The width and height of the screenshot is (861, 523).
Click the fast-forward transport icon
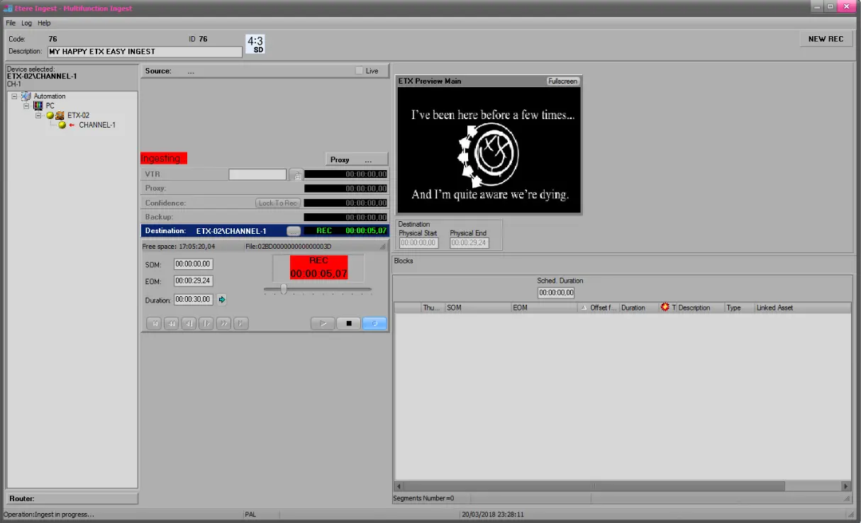223,324
